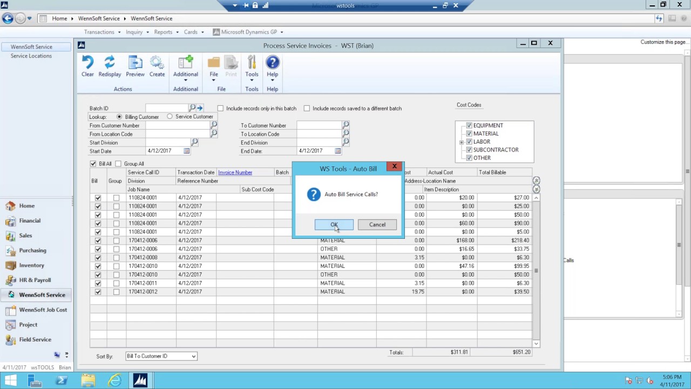Click the back navigation arrow button
The width and height of the screenshot is (691, 389).
pyautogui.click(x=7, y=18)
